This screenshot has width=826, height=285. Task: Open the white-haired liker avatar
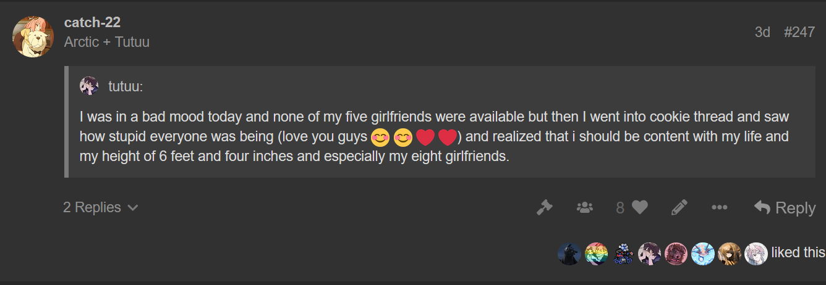(x=756, y=254)
